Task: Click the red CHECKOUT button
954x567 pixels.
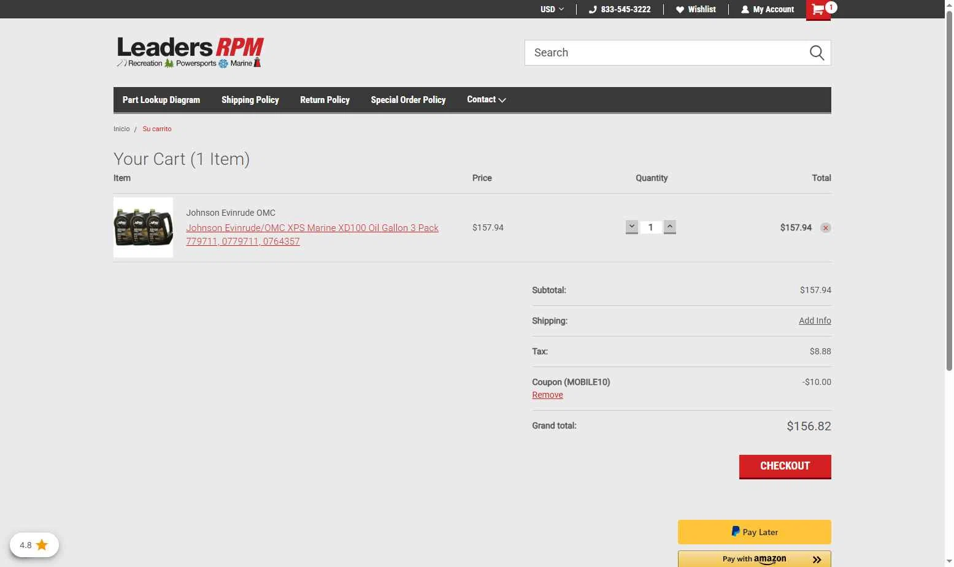Action: (785, 466)
